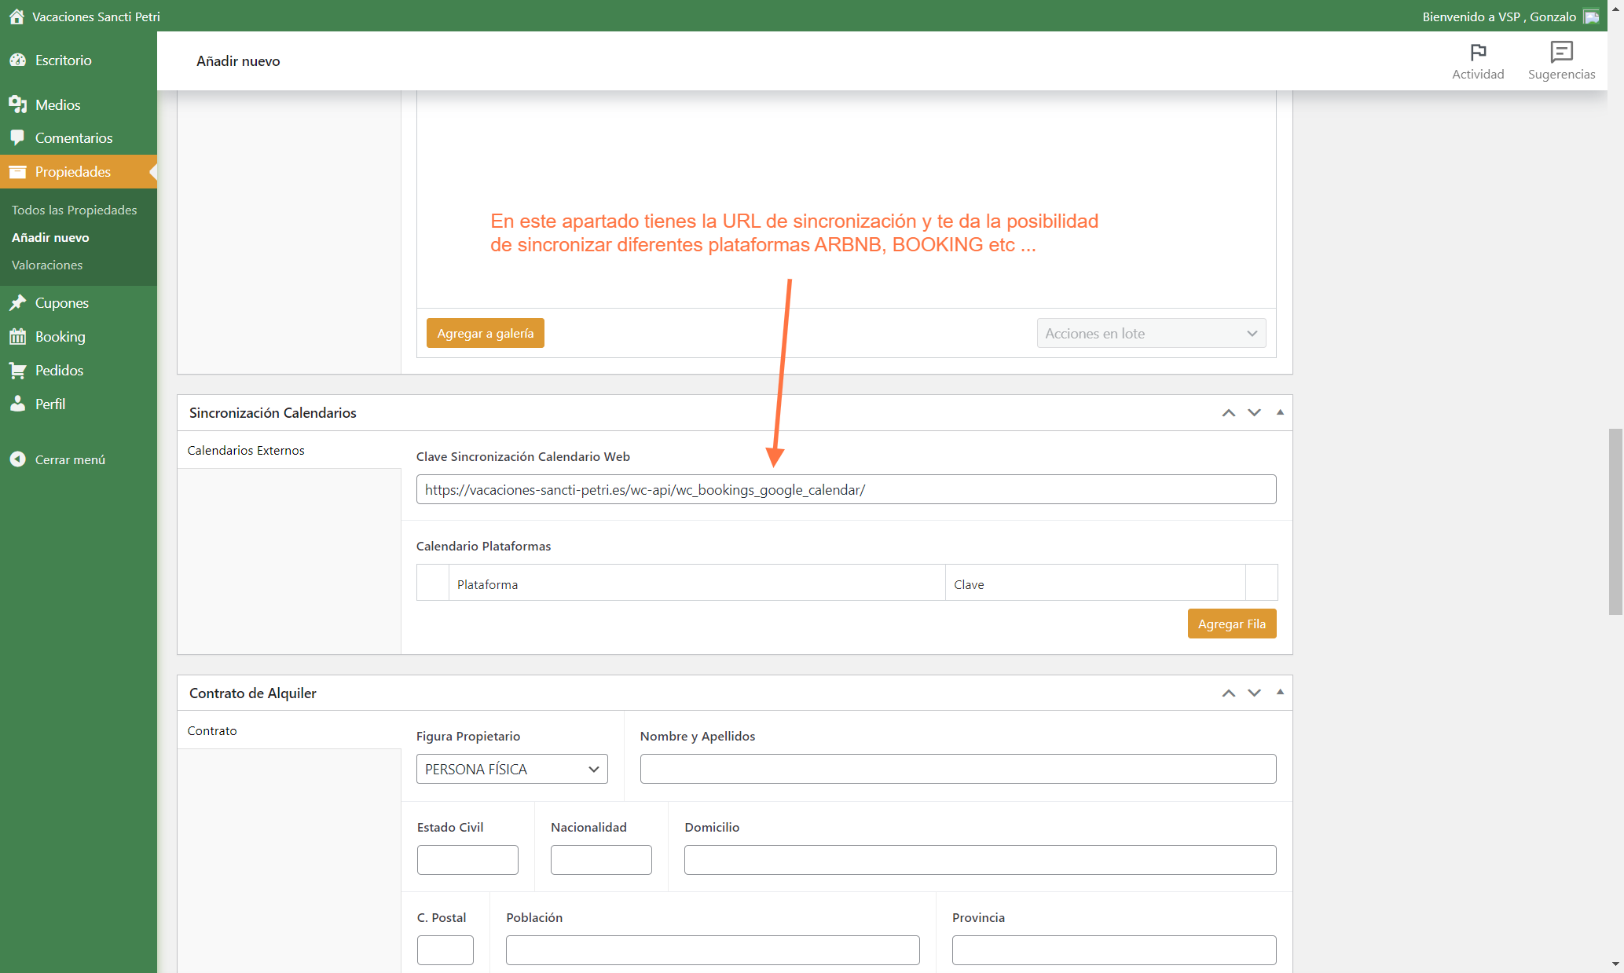This screenshot has height=973, width=1624.
Task: Select the Contrato tab
Action: click(x=289, y=730)
